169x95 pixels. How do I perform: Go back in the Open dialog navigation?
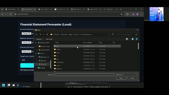[36, 35]
